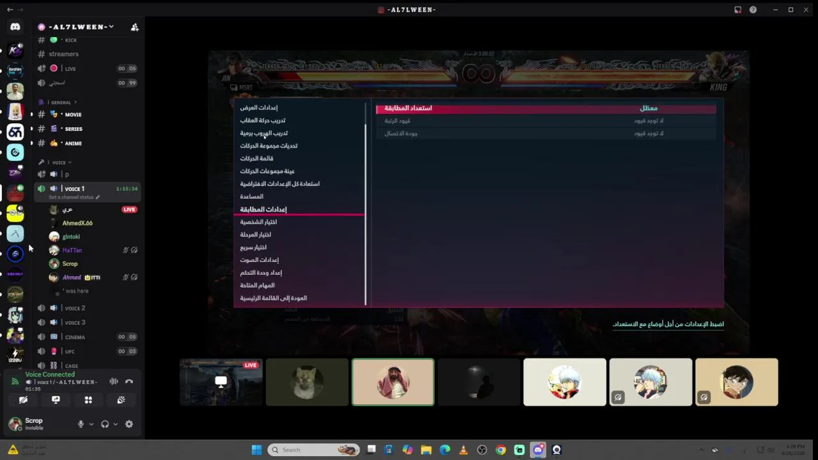Open the ibrahim live server icon

[x=15, y=70]
